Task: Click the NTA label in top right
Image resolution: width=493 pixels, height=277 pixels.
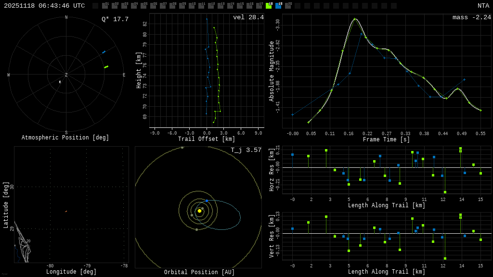Action: pos(483,6)
